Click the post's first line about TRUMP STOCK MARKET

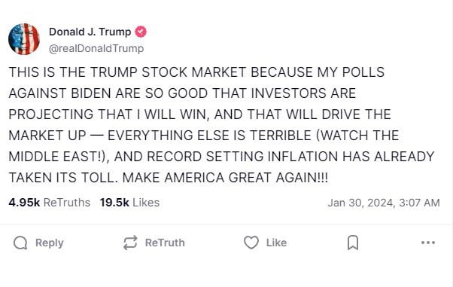click(x=196, y=72)
